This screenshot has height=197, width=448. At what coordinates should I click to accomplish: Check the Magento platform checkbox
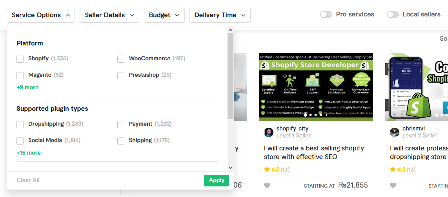[x=20, y=76]
